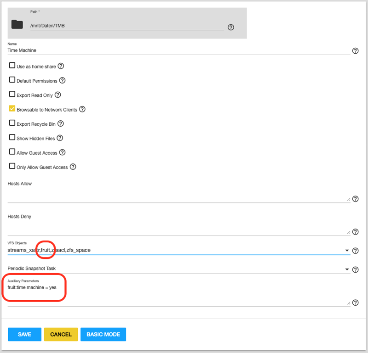View help for Only Allow Guest Access
The image size is (368, 353).
pos(73,167)
